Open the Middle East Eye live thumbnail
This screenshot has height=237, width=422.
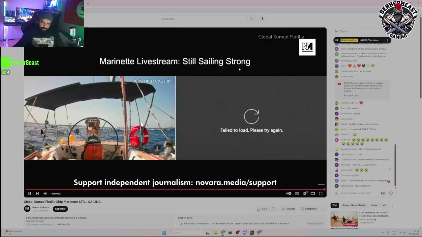click(344, 219)
